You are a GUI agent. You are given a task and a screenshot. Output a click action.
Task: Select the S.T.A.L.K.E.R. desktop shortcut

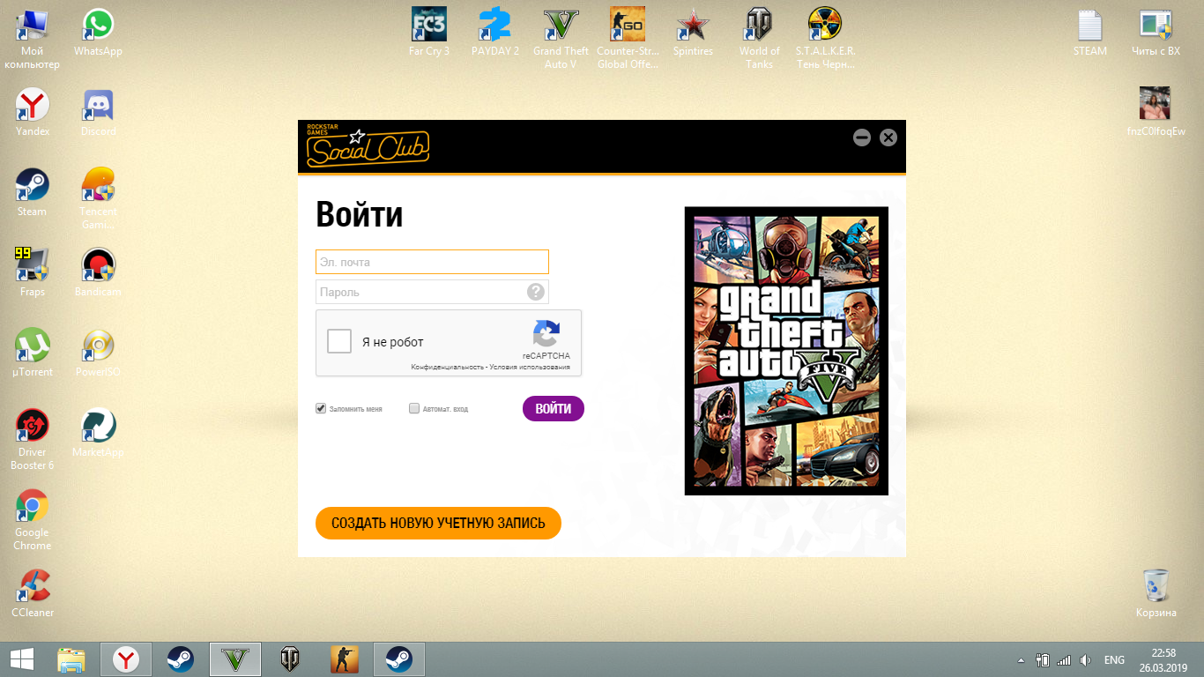point(825,39)
